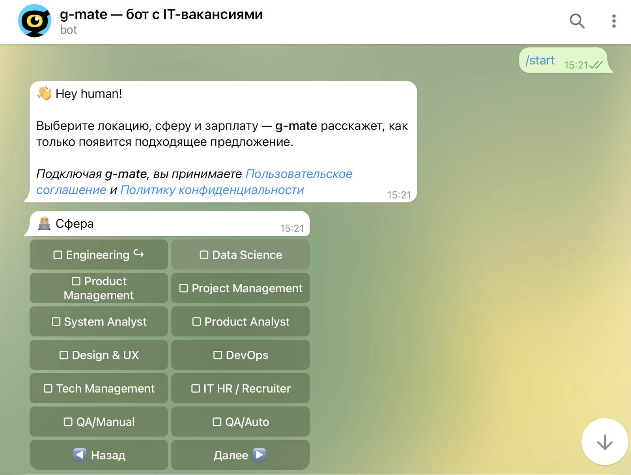Toggle the Design & UX option

point(99,355)
